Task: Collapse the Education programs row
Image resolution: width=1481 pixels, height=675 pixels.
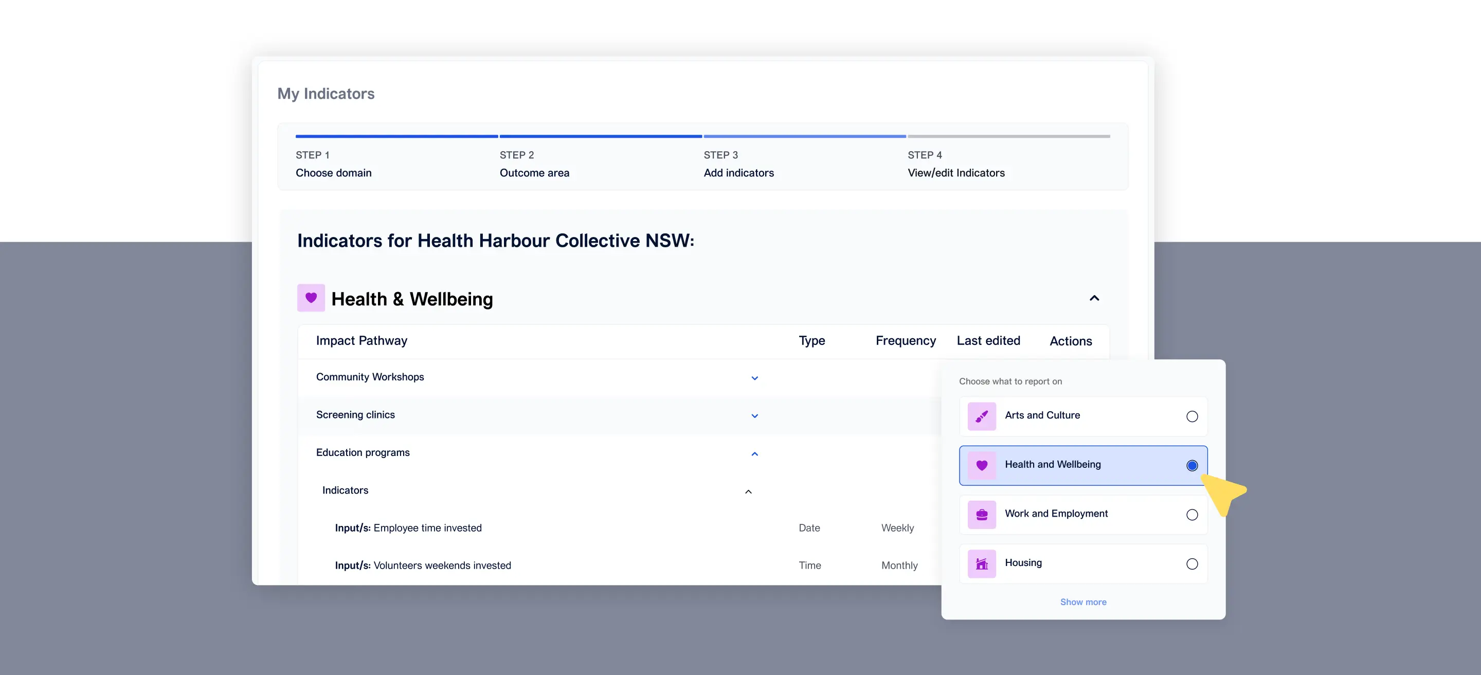Action: (x=754, y=453)
